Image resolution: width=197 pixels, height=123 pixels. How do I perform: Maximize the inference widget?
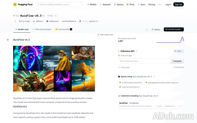(x=179, y=67)
